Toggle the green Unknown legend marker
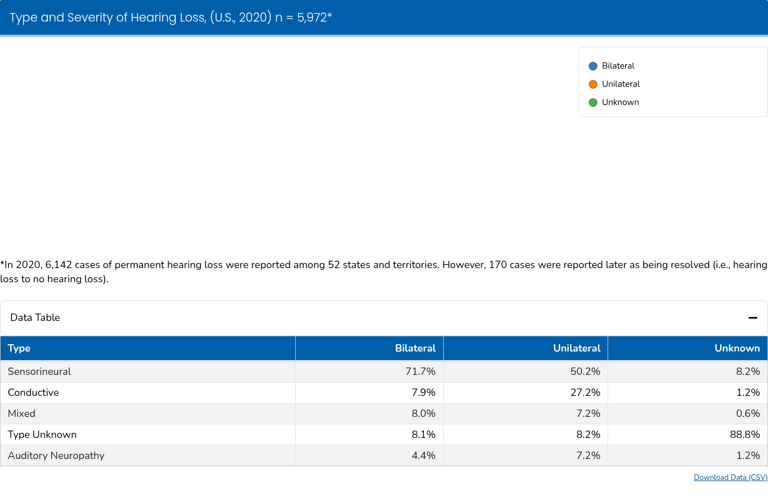 point(593,103)
